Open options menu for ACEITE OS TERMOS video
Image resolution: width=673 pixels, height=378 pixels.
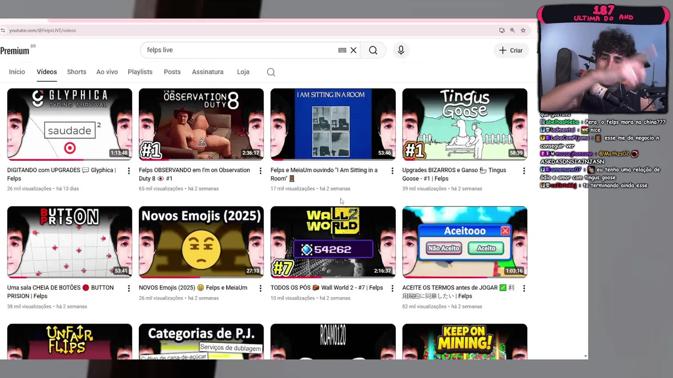pyautogui.click(x=524, y=288)
